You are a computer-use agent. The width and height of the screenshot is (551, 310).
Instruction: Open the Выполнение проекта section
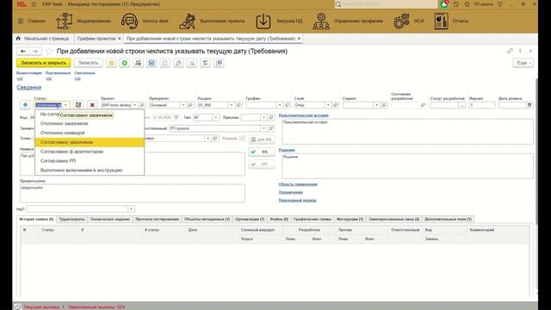(x=212, y=21)
